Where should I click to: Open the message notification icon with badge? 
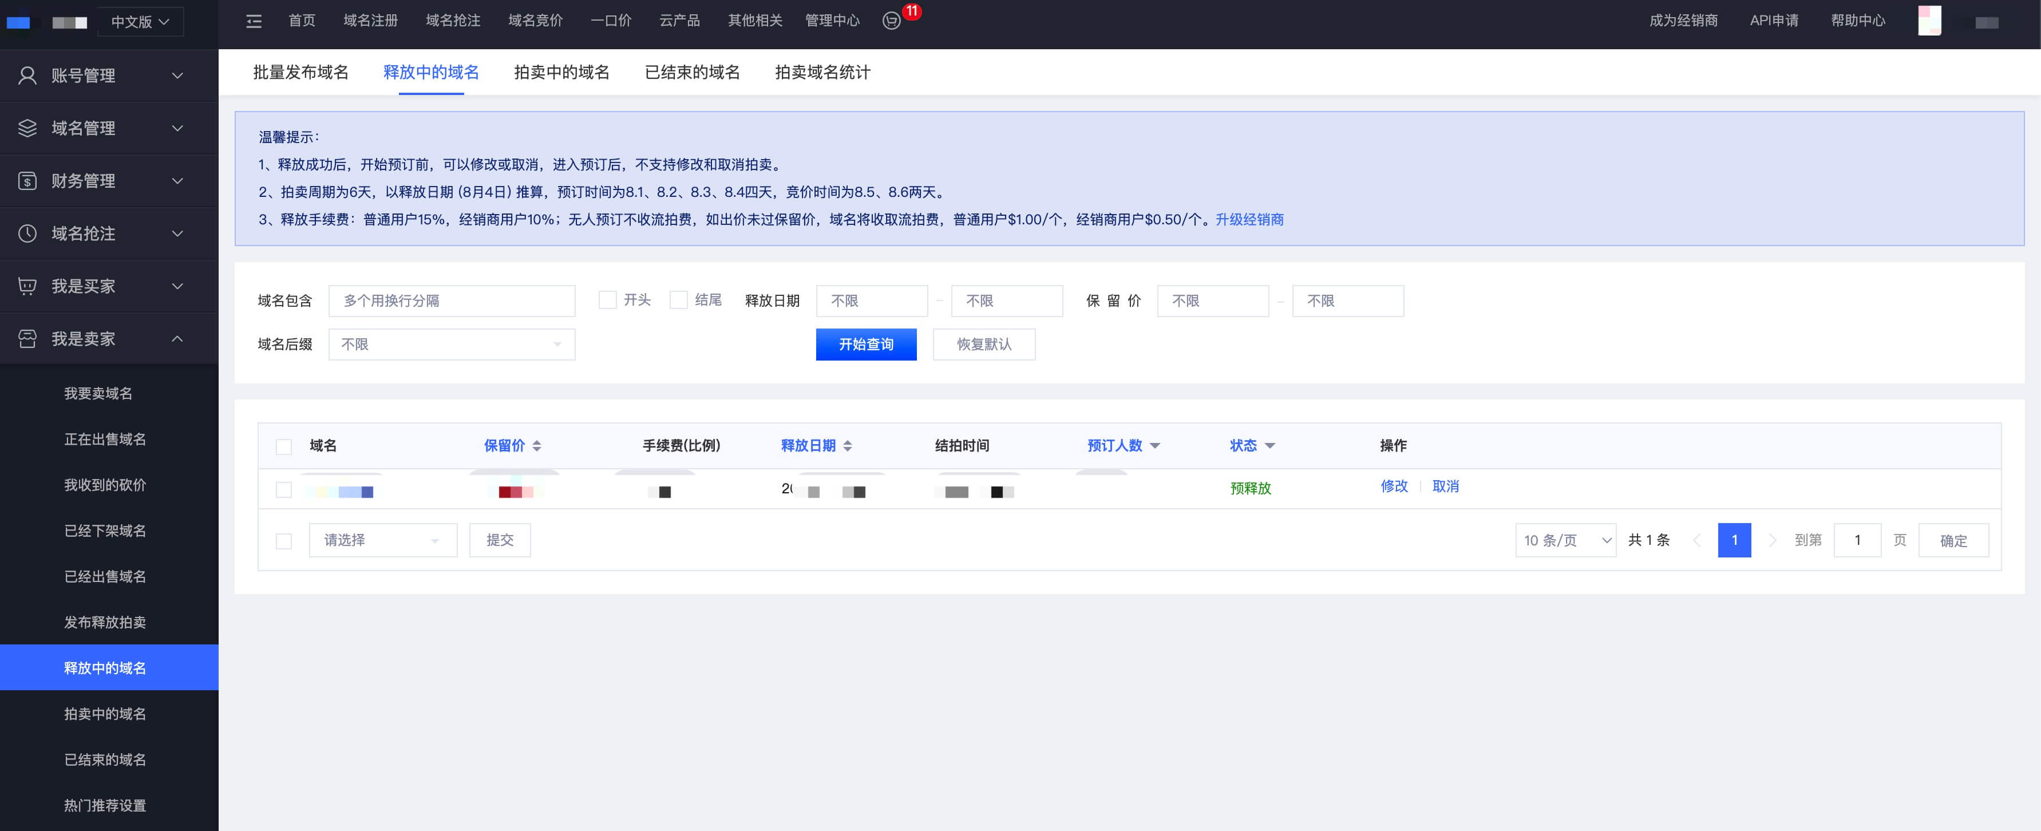click(x=891, y=21)
